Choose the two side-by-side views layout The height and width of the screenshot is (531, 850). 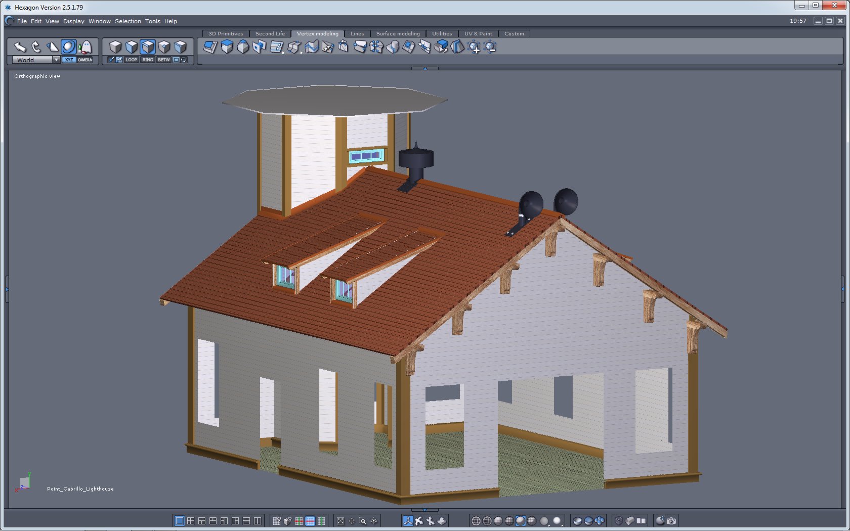tap(258, 521)
